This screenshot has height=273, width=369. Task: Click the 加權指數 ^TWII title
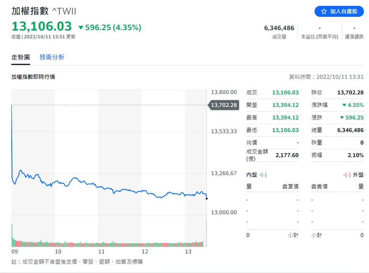(44, 11)
